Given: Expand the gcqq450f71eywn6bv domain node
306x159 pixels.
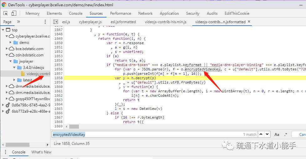Looking at the screenshot, I should pyautogui.click(x=7, y=99).
